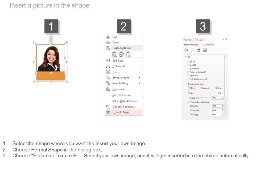
Task: Switch to the TEXT OPTIONS tab
Action: pyautogui.click(x=208, y=45)
